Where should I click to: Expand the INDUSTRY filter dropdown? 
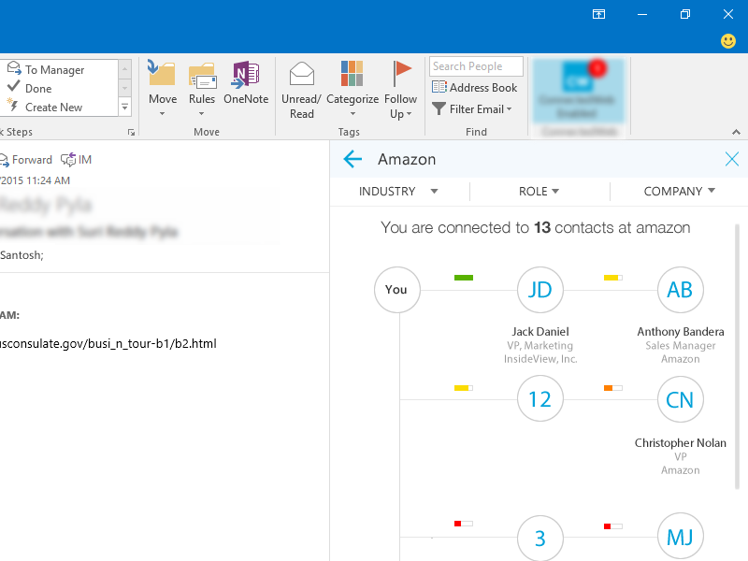tap(397, 191)
